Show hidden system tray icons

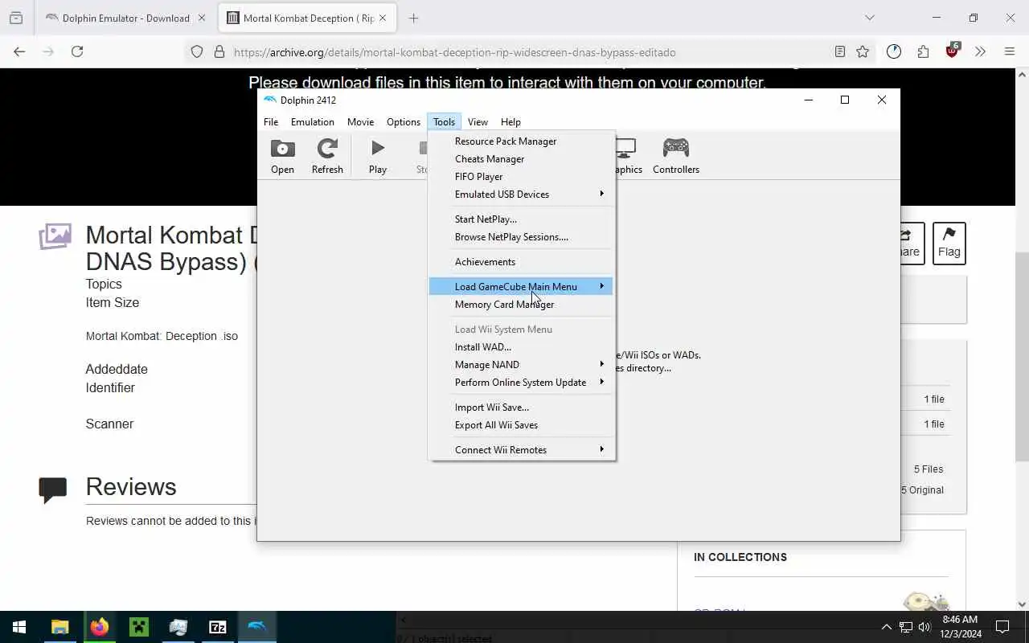point(886,627)
